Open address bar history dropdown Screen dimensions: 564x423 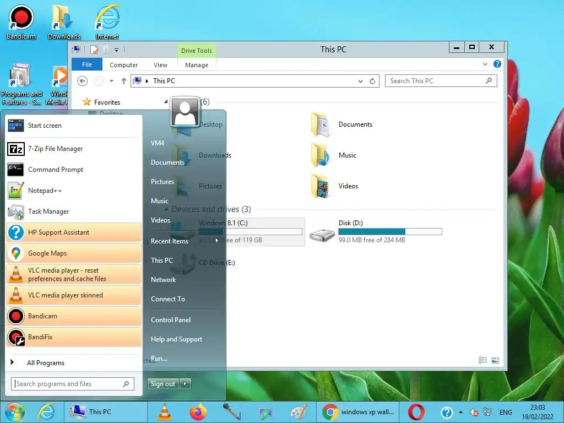[x=360, y=82]
